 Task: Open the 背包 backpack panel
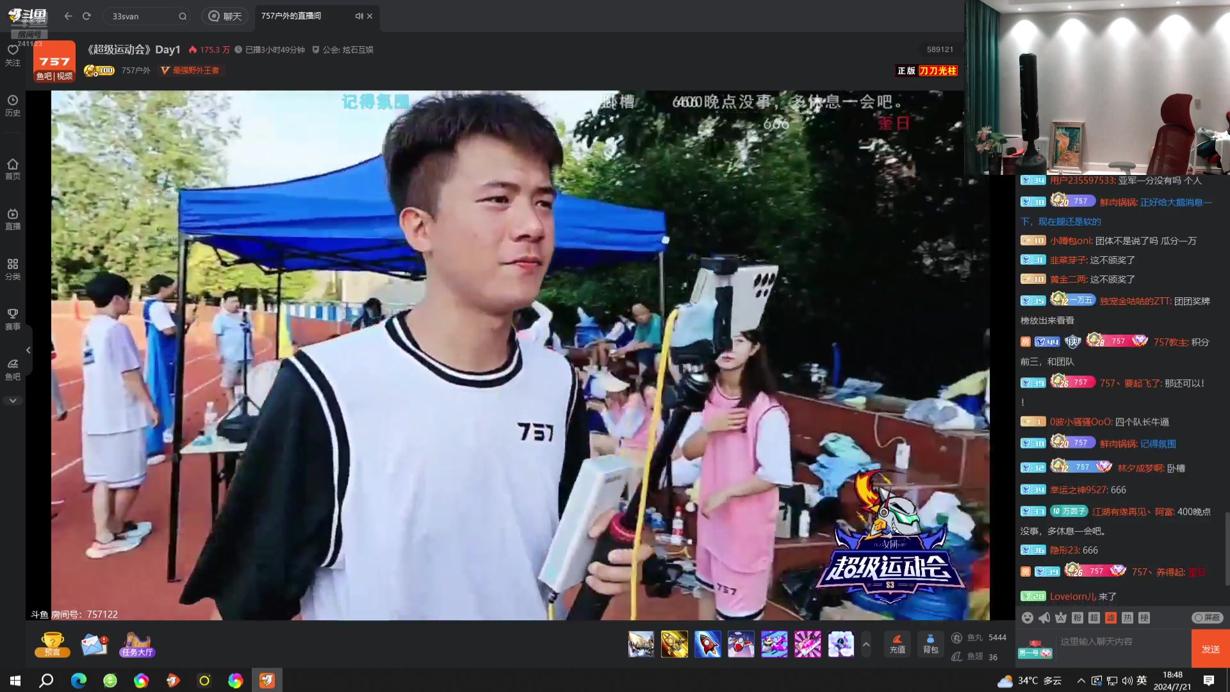[930, 644]
